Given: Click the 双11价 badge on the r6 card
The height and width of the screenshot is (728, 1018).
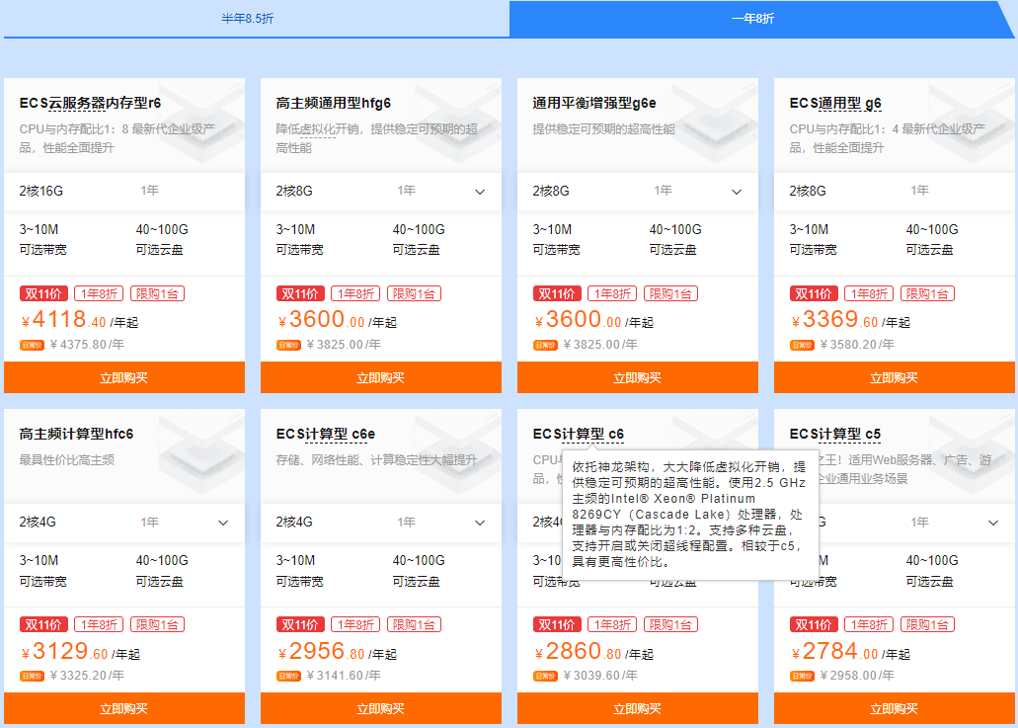Looking at the screenshot, I should point(43,293).
